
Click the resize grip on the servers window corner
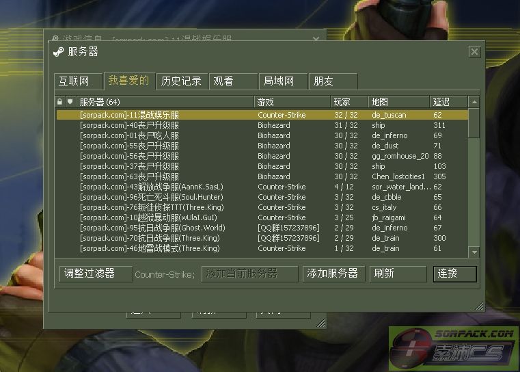[479, 306]
